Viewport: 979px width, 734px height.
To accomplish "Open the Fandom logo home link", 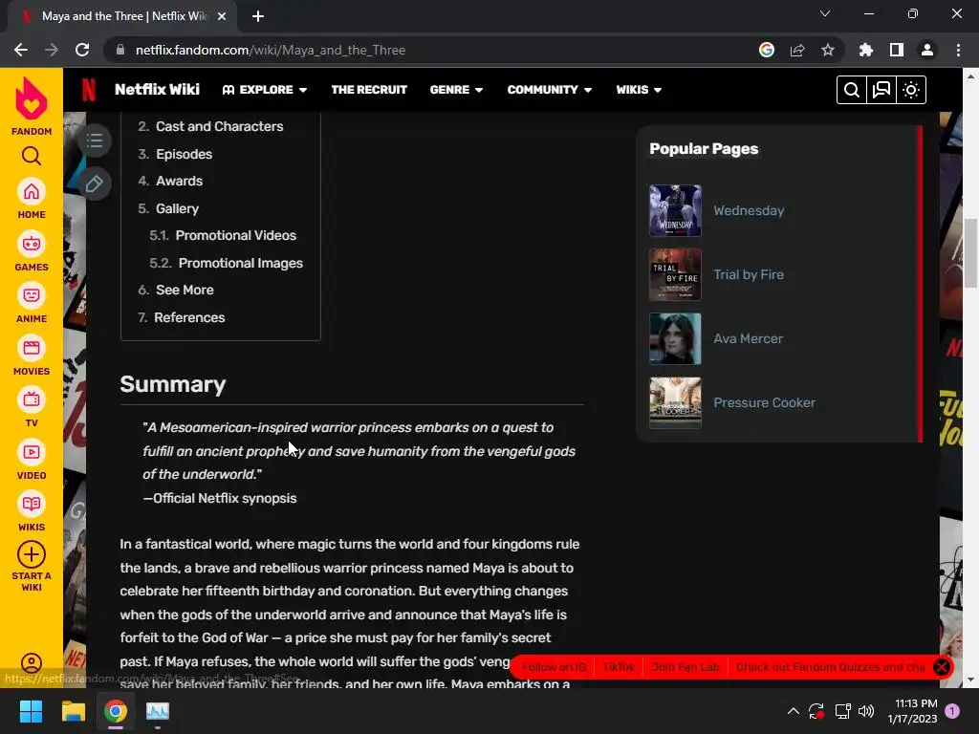I will pos(32,106).
